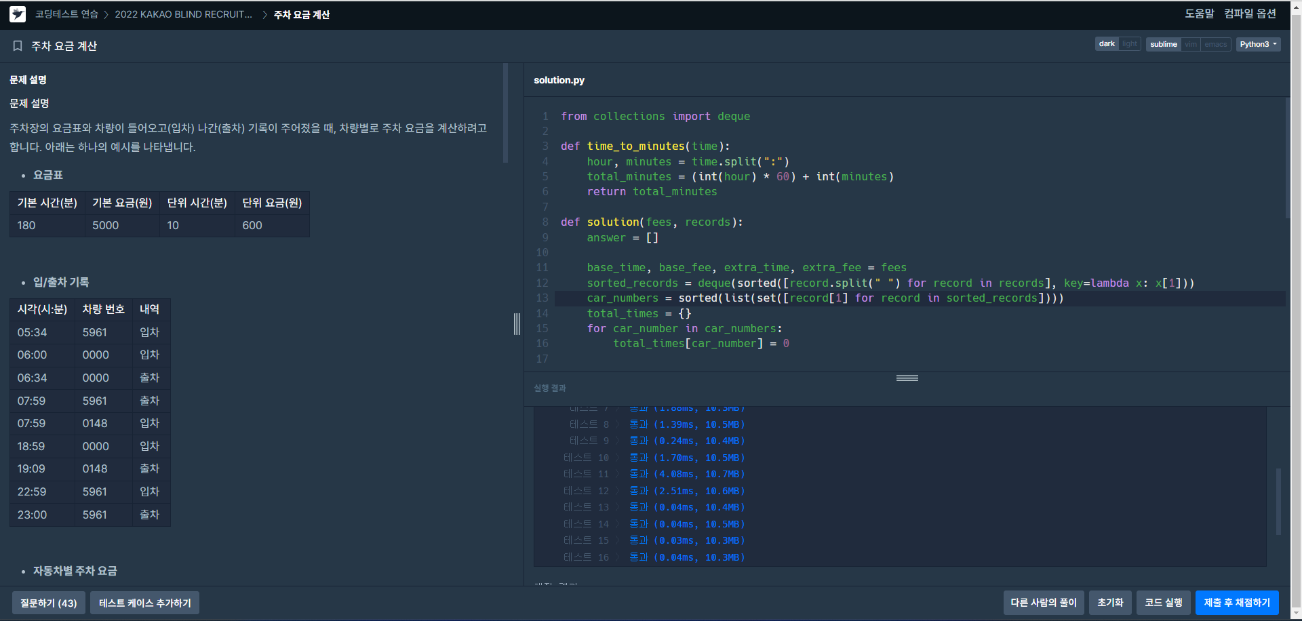
Task: Click the 초기화 reset button
Action: click(x=1110, y=602)
